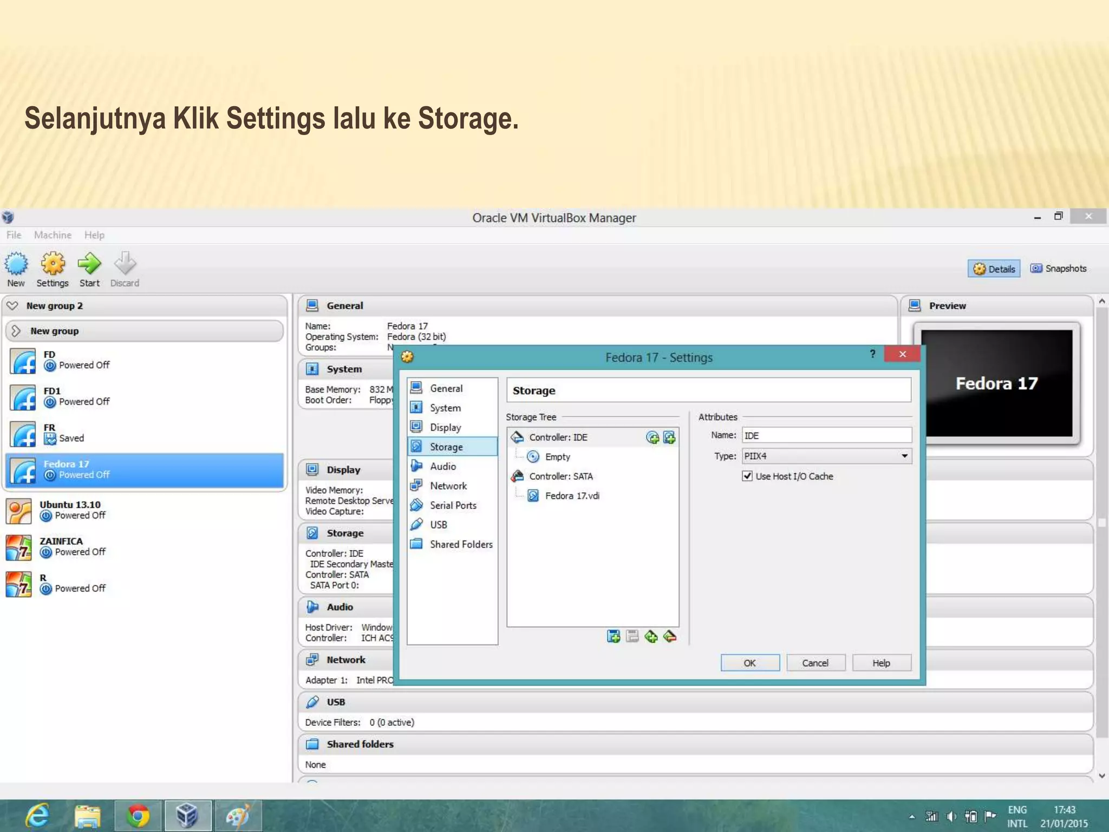Select Shared Folders in settings list

(x=452, y=544)
